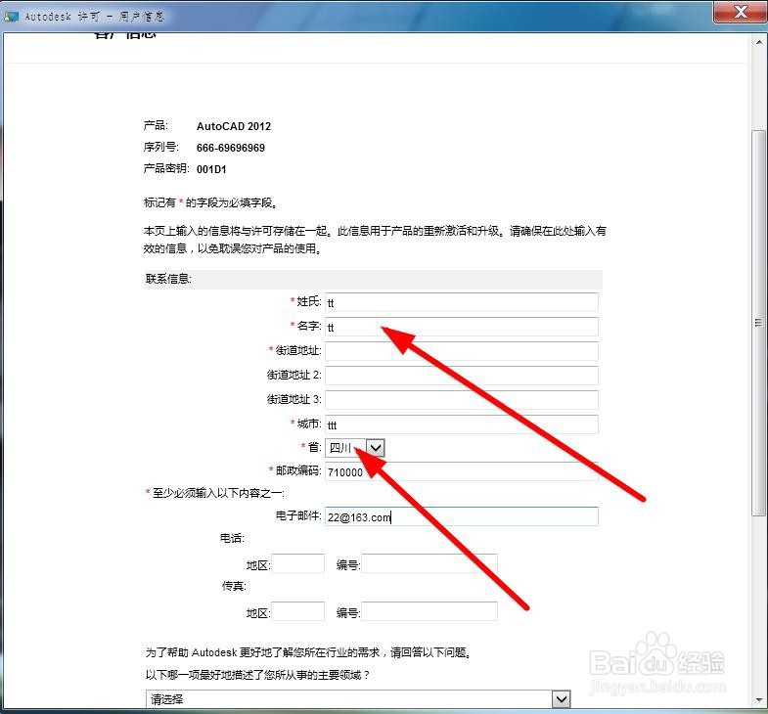
Task: Click the product key 001D1
Action: point(211,169)
